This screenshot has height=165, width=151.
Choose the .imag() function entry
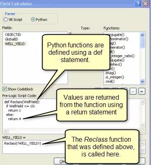point(110,73)
